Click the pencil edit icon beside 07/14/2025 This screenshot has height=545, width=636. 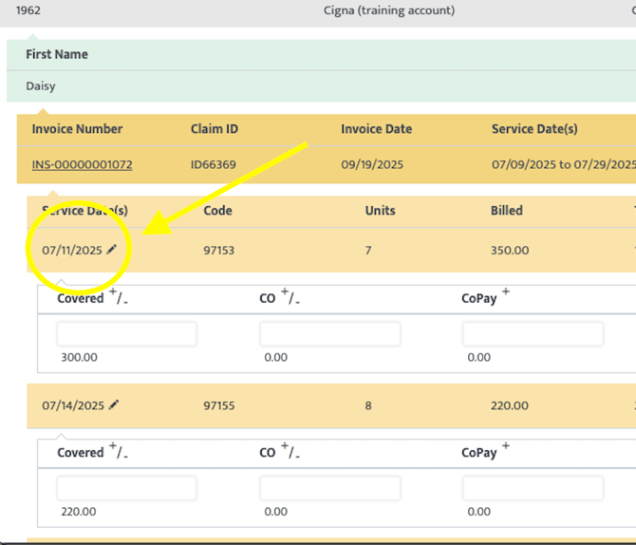[x=114, y=405]
